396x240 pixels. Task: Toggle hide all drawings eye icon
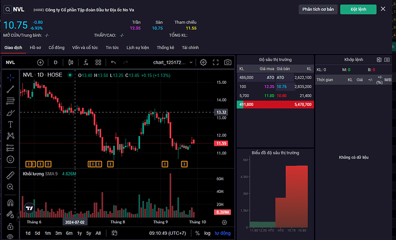coord(10,237)
